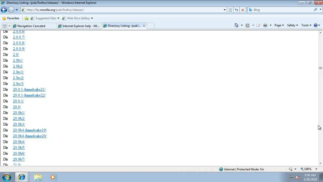Switch to Internet Explorer help tab
This screenshot has height=182, width=323.
pyautogui.click(x=79, y=26)
